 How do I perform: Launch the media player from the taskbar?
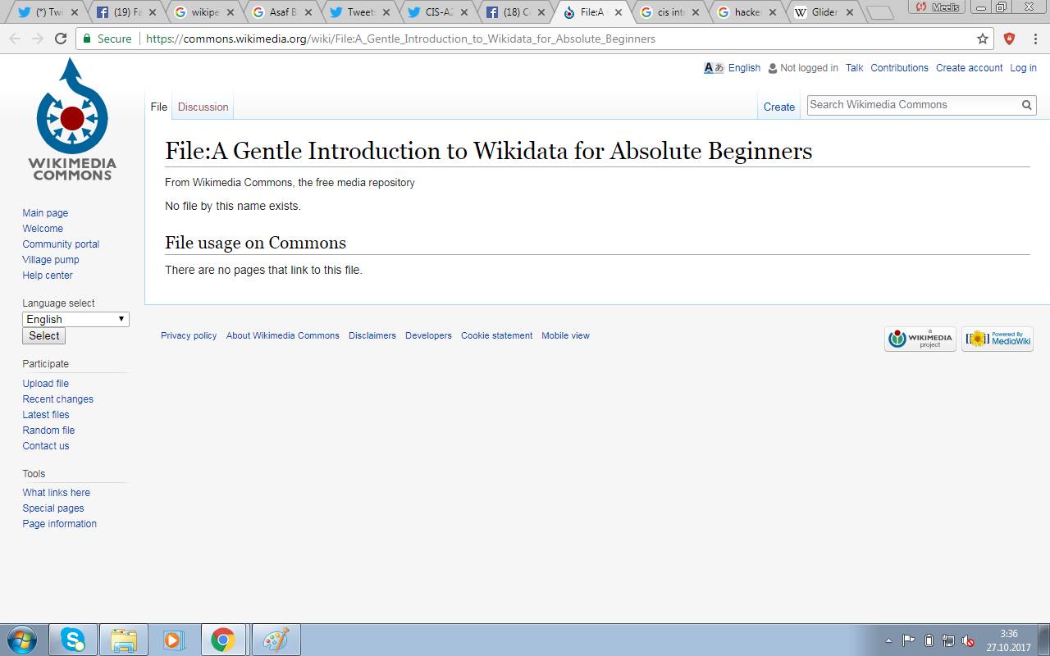173,640
